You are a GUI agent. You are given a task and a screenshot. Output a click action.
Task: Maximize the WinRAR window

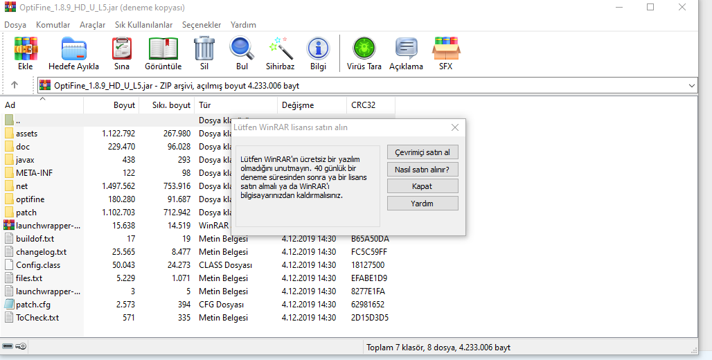point(650,7)
